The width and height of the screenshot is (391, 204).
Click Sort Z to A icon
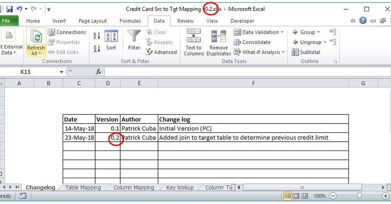96,49
